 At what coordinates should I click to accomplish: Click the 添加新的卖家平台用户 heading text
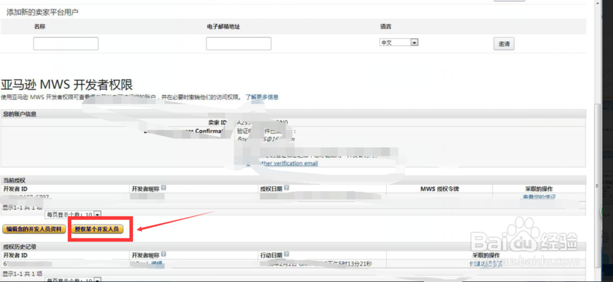point(42,12)
